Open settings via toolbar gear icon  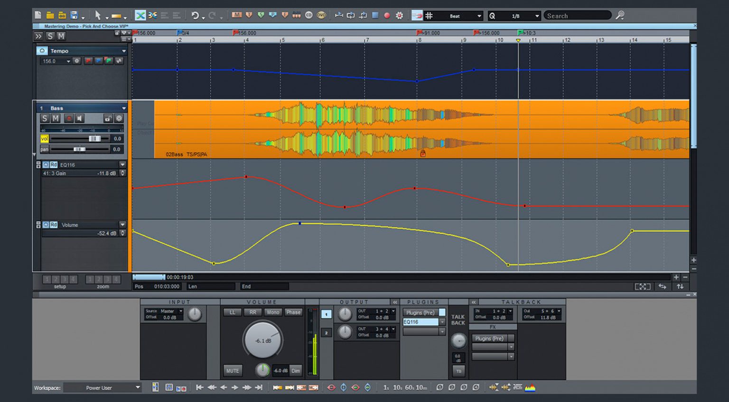[x=400, y=15]
